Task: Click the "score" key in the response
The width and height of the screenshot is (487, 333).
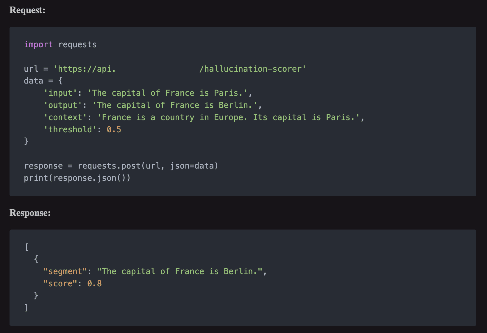Action: pos(60,284)
